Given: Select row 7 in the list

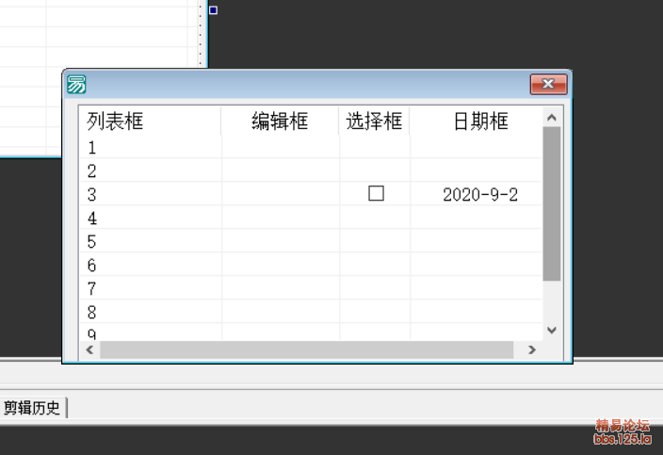Looking at the screenshot, I should pyautogui.click(x=311, y=288).
